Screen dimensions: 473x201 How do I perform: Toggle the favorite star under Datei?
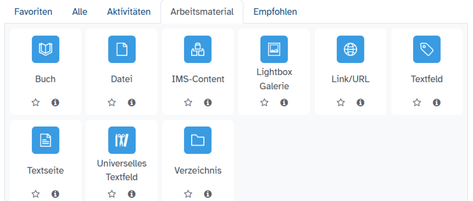[x=112, y=102]
